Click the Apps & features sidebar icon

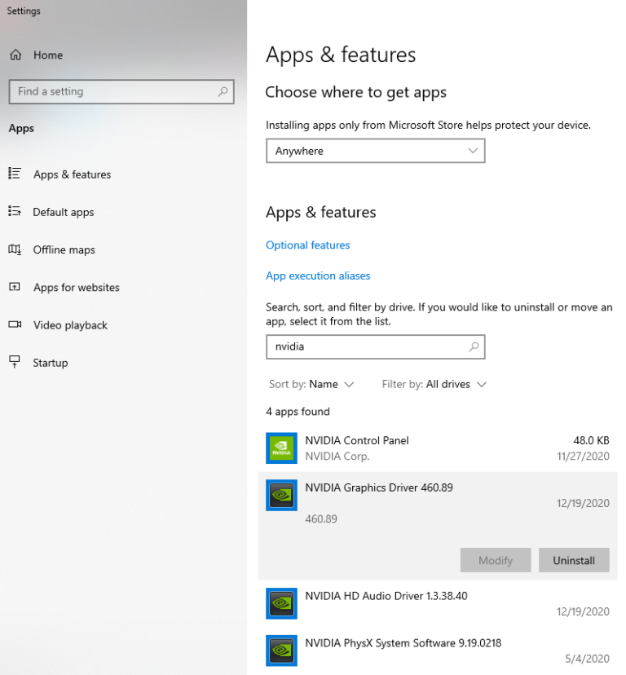tap(15, 174)
